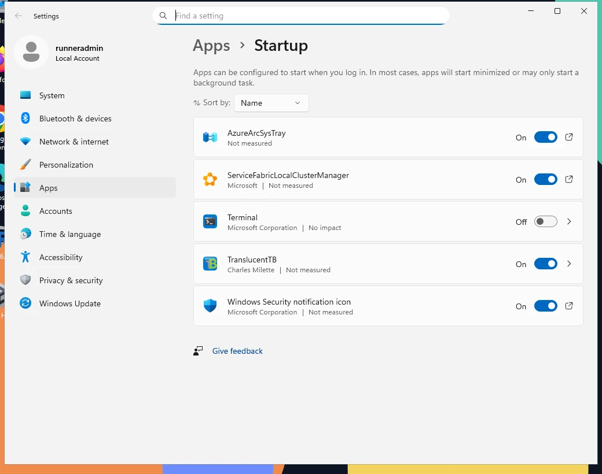Click the Accounts person icon
The height and width of the screenshot is (474, 602).
coord(25,210)
